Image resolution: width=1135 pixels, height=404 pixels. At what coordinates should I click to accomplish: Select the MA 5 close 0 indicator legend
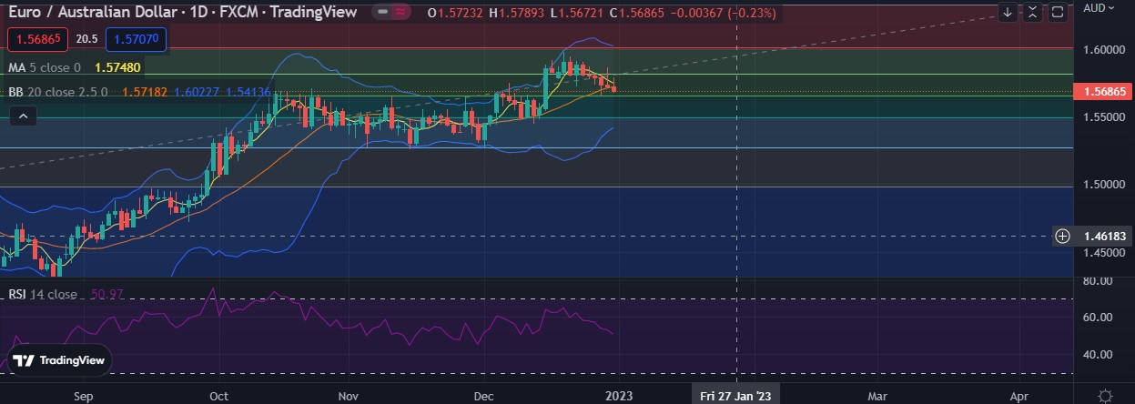[x=45, y=67]
